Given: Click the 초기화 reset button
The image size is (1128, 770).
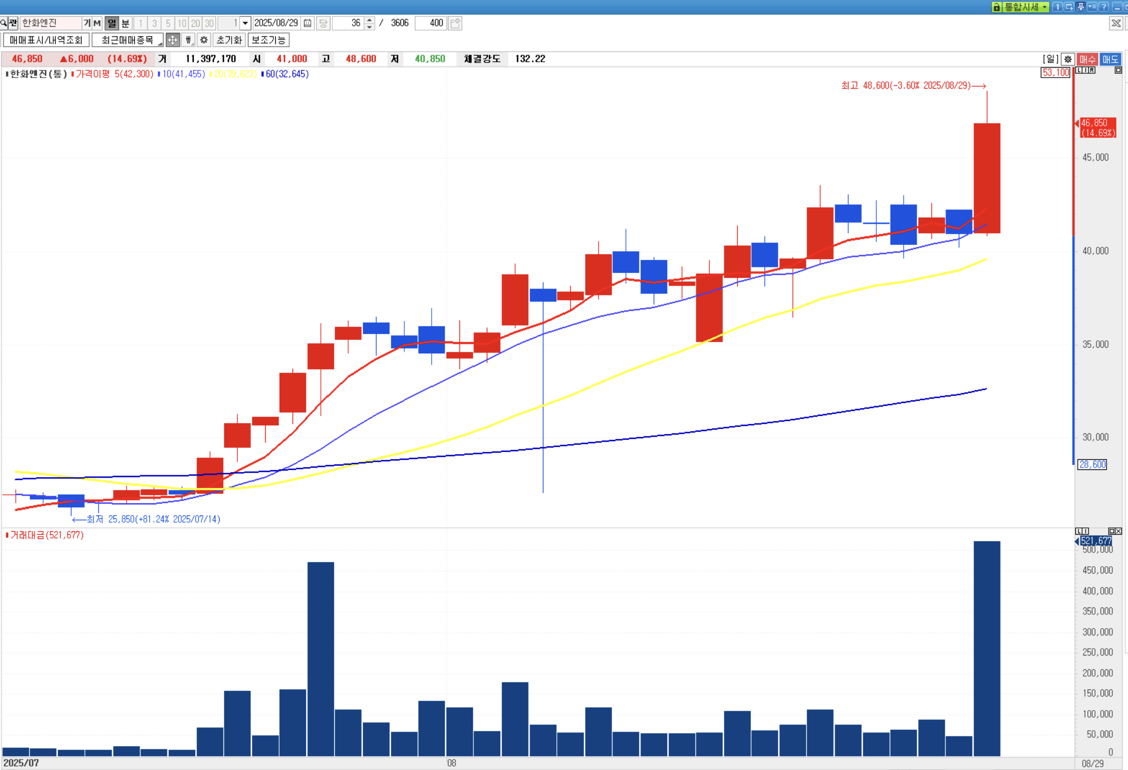Looking at the screenshot, I should click(229, 40).
